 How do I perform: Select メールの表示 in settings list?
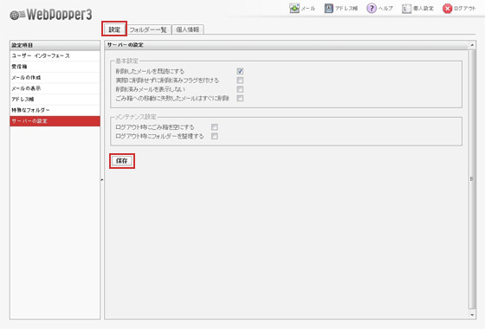(55, 88)
